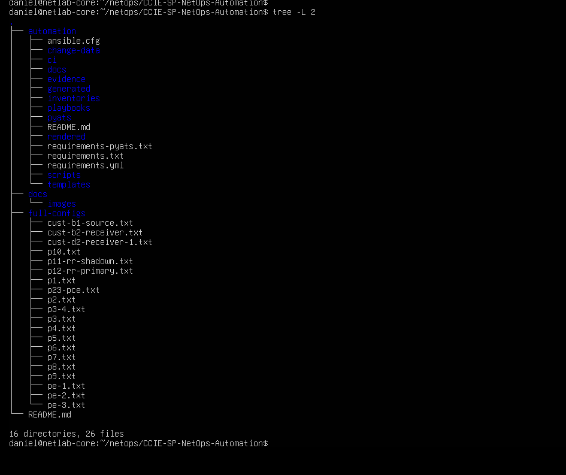This screenshot has height=475, width=566.
Task: Click the pe-2.txt file name
Action: tap(66, 395)
